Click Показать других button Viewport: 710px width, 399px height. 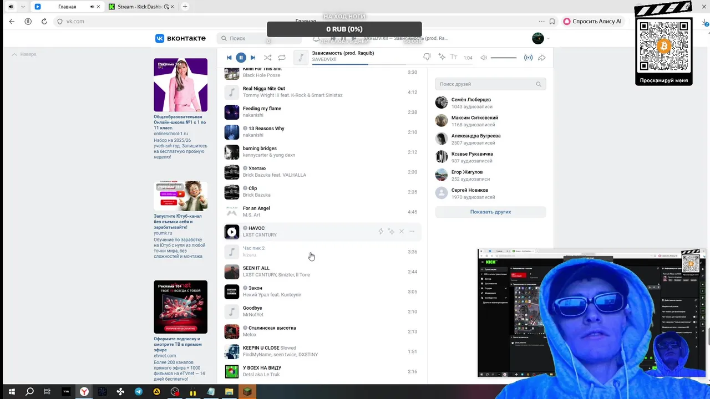tap(490, 212)
